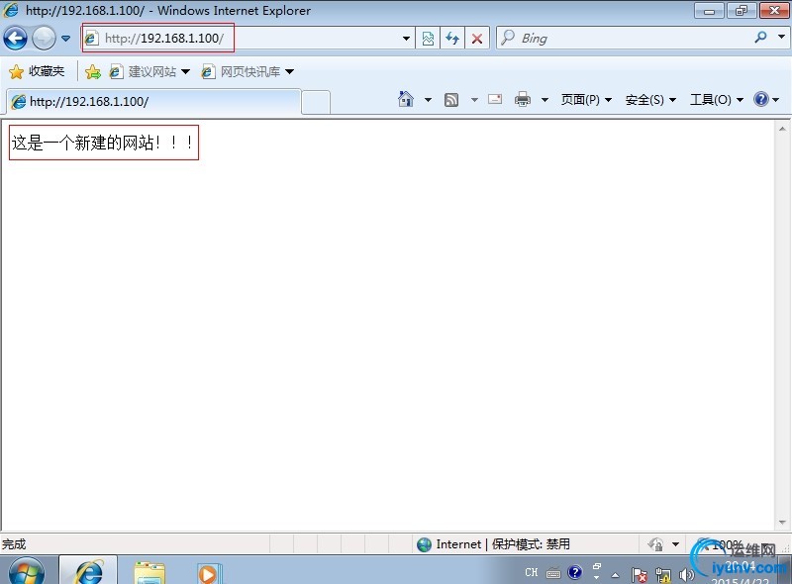Image resolution: width=792 pixels, height=584 pixels.
Task: Open the 收藏夹 Favorites button
Action: pos(37,71)
